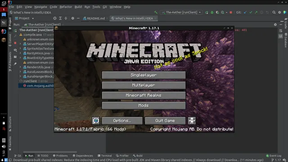
Task: Open the Build menu
Action: 78,7
